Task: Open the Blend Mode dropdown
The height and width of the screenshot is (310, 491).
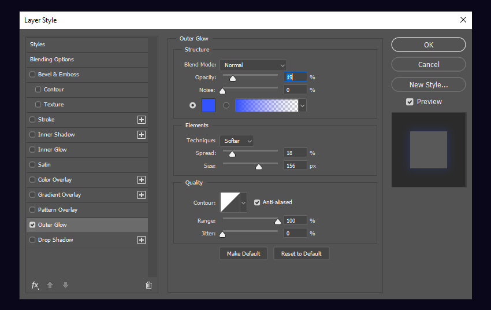Action: (x=253, y=65)
